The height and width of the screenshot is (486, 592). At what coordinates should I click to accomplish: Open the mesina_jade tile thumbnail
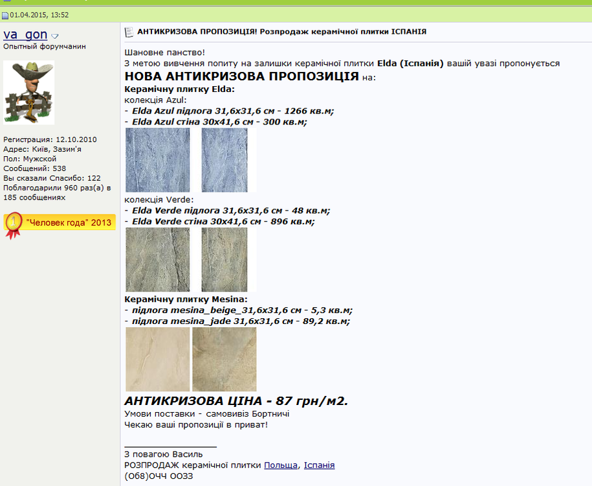pos(225,359)
